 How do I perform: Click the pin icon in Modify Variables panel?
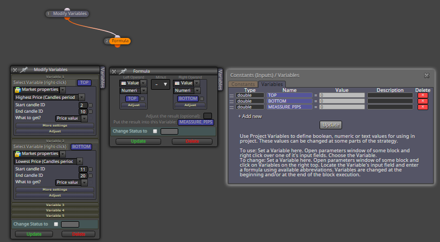click(24, 69)
